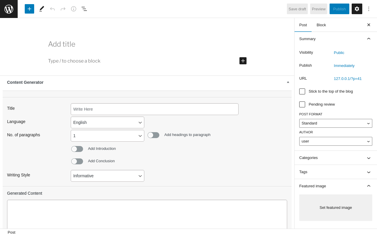Expand the Categories panel
Image resolution: width=377 pixels, height=236 pixels.
click(x=335, y=158)
